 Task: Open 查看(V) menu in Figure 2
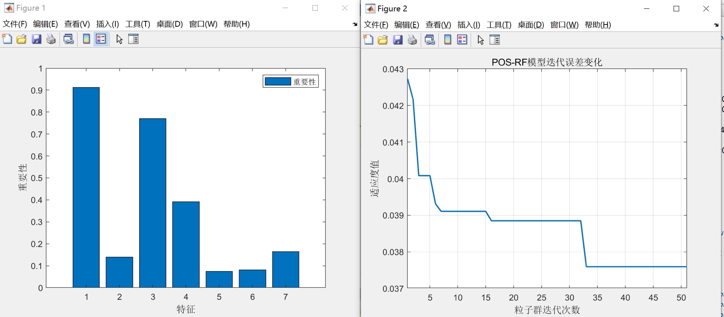tap(439, 25)
